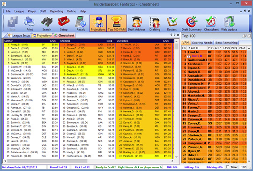Click the Pick 1 of 12 status entry
The height and width of the screenshot is (171, 253).
82,167
